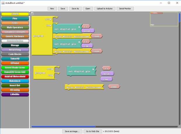Click the vertical canvas scrollbar
Viewport: 181px width, 134px height.
[x=180, y=18]
